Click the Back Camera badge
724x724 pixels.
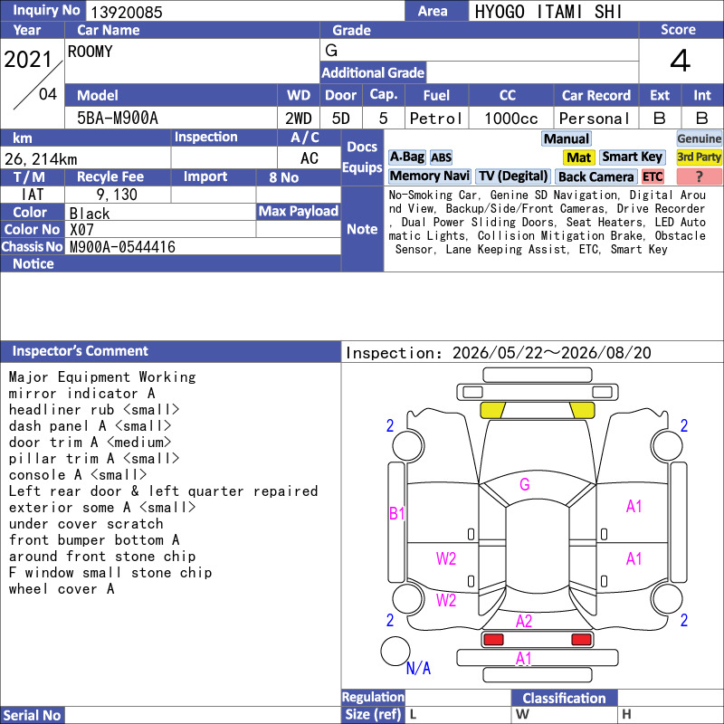click(x=595, y=176)
